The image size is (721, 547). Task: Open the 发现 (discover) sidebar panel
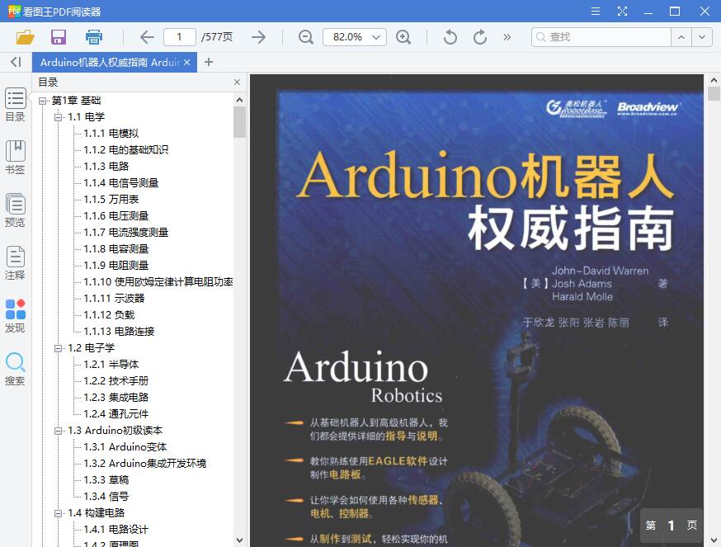15,316
